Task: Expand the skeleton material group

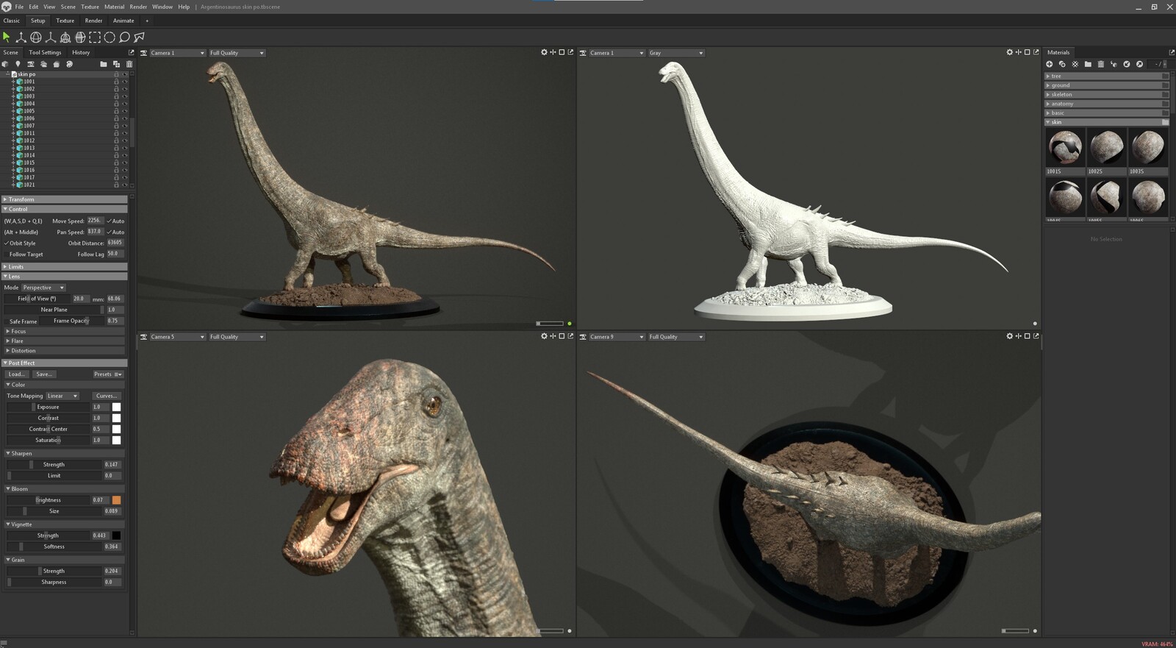Action: 1106,94
